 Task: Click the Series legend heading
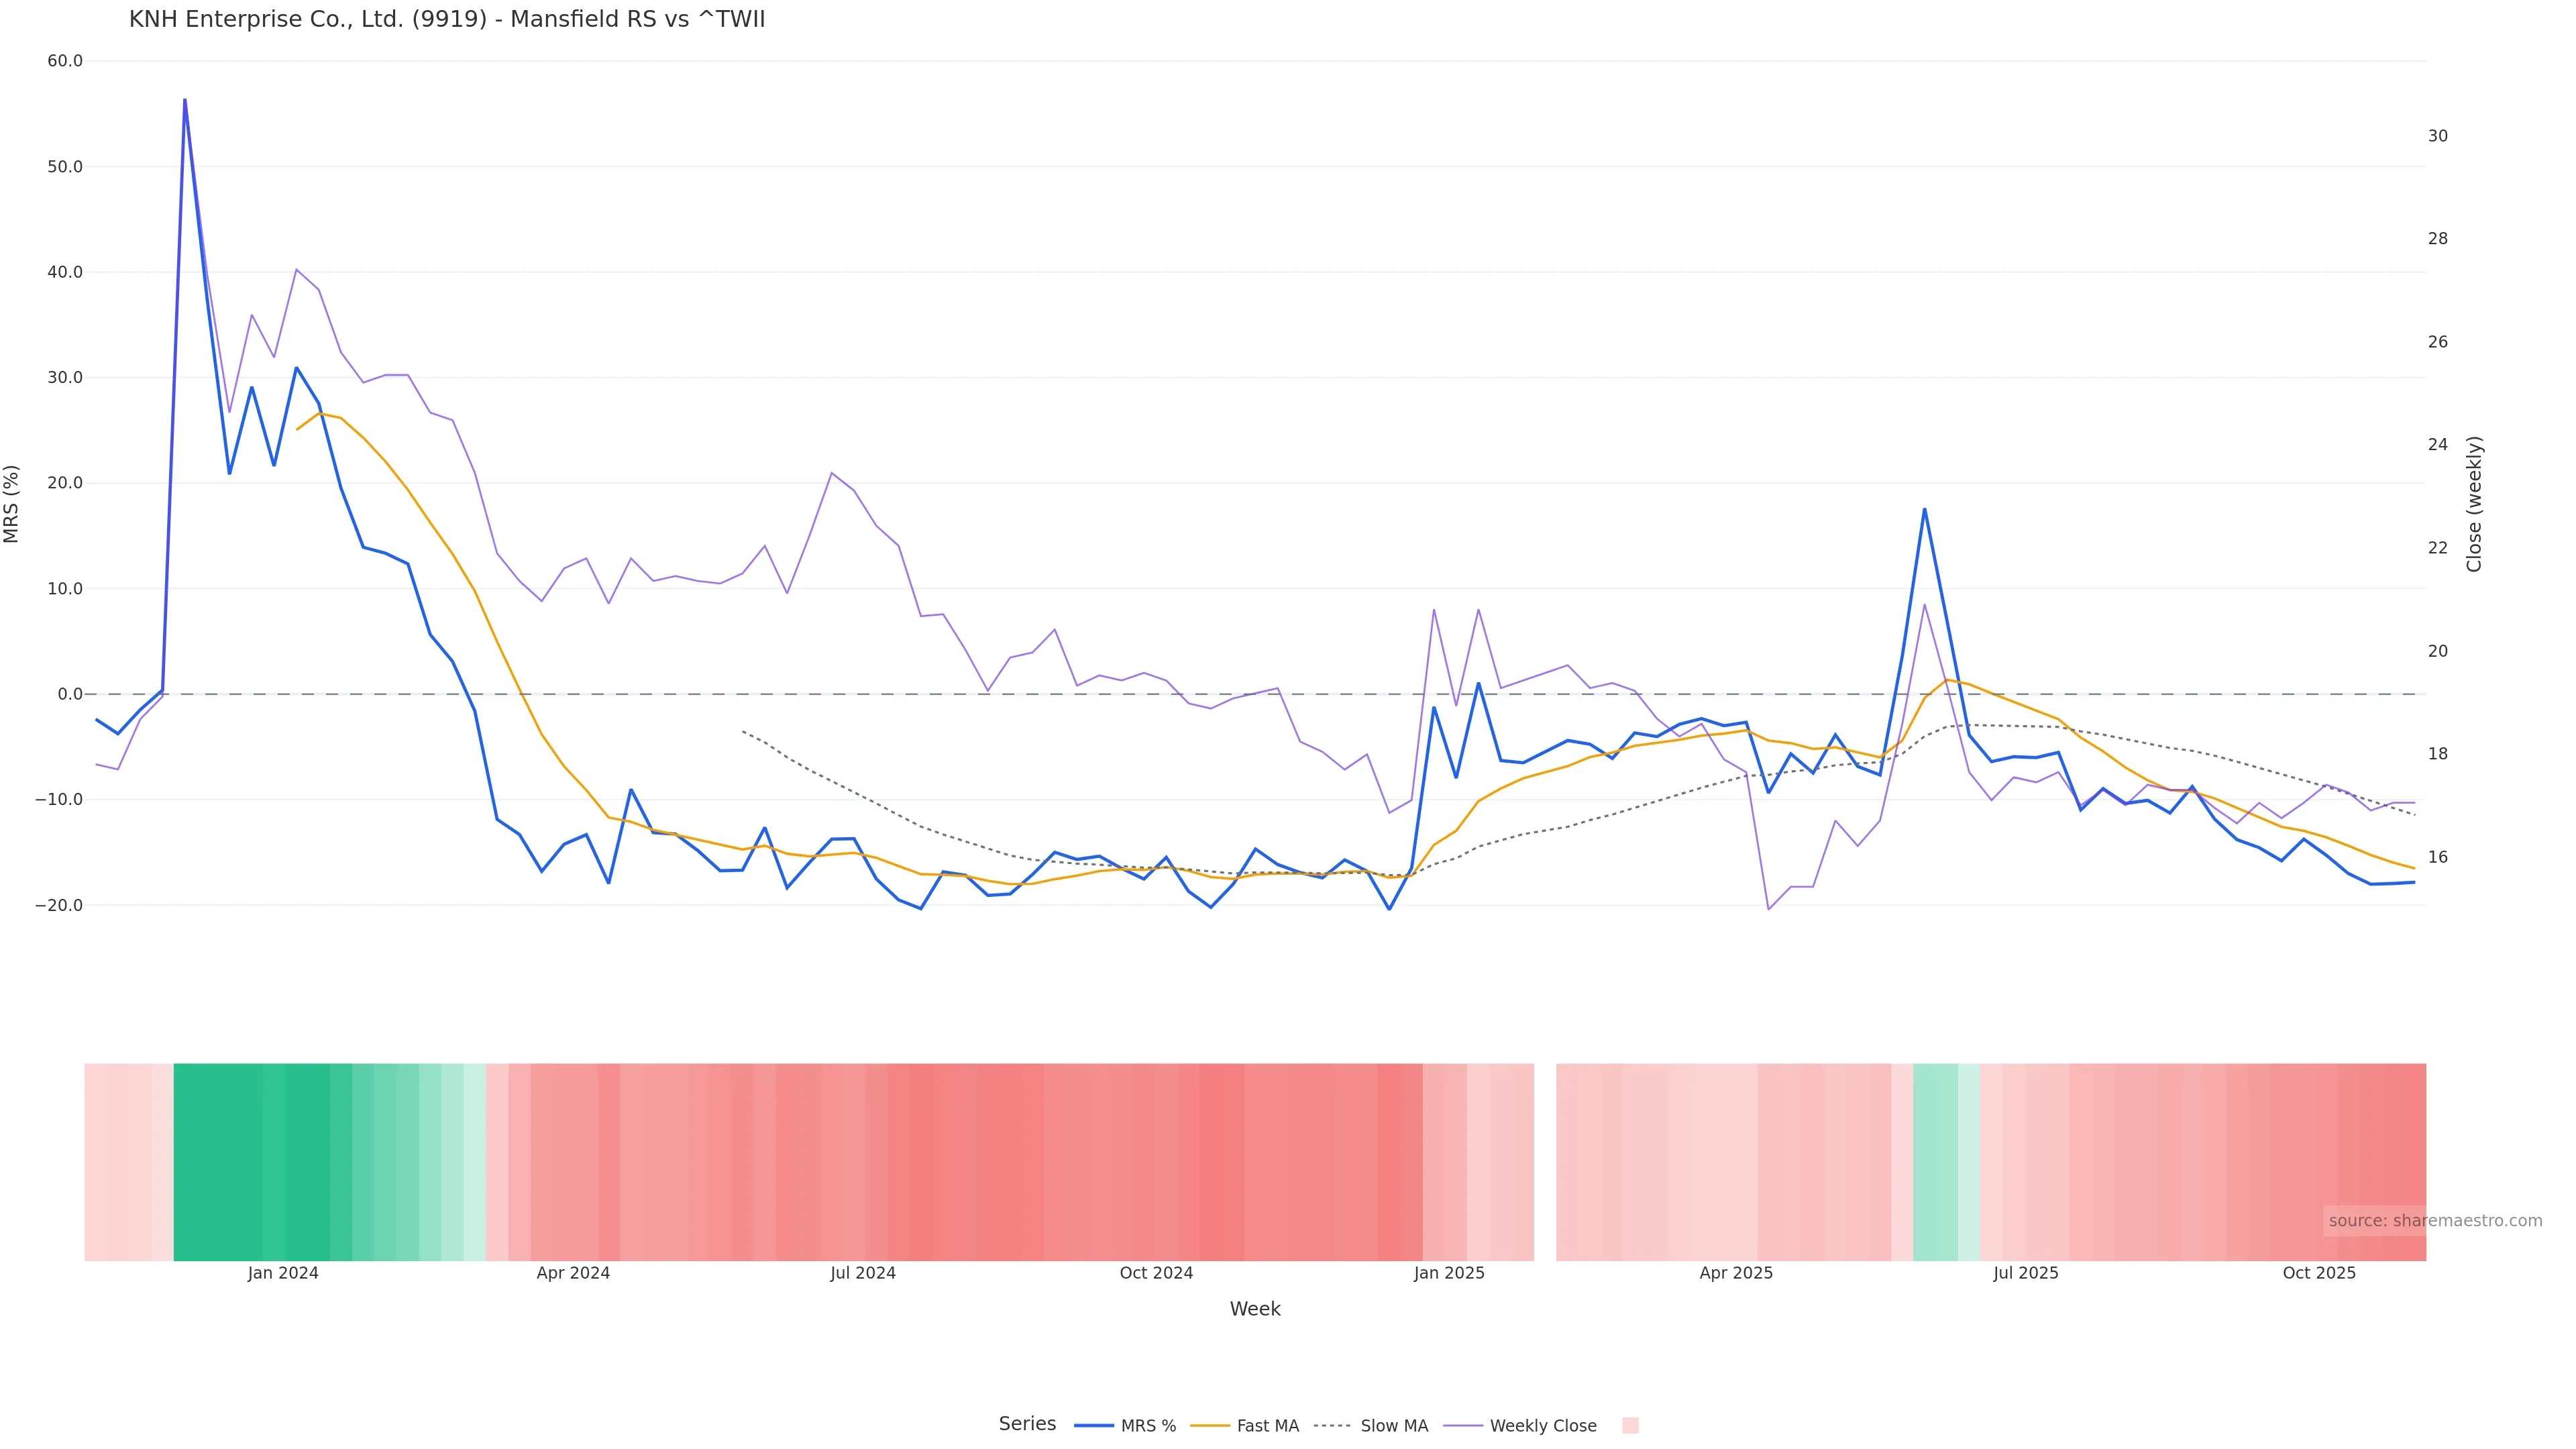[1026, 1424]
